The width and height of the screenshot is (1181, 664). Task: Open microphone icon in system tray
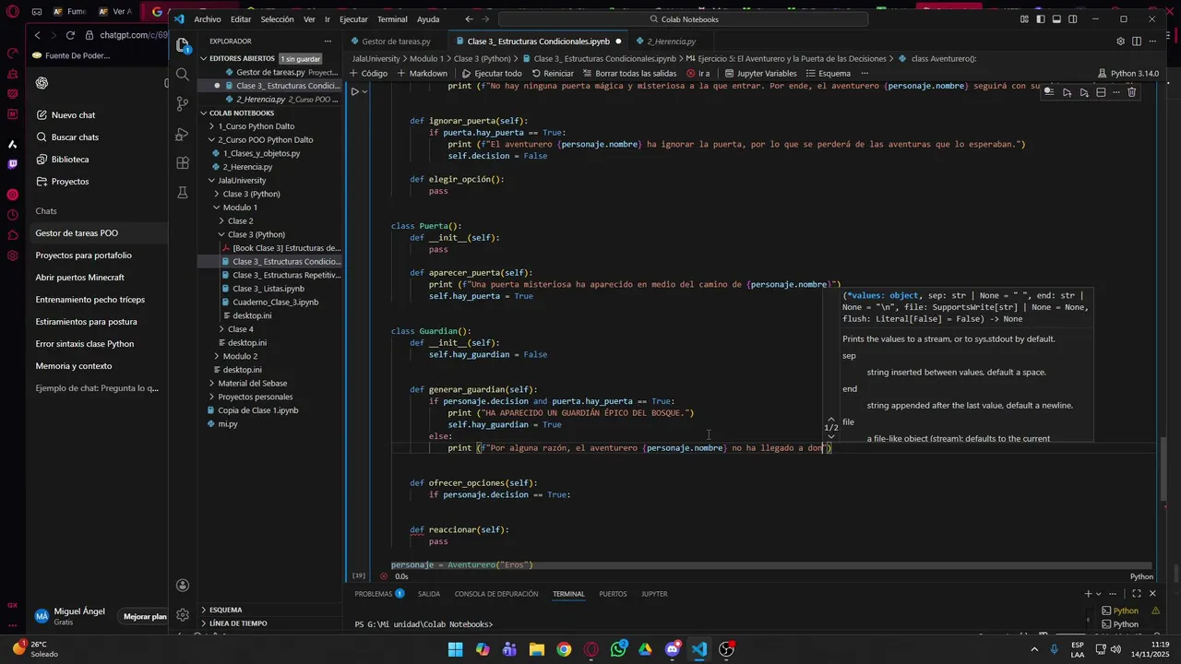(1055, 649)
